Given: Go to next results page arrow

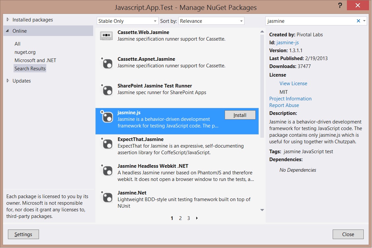Looking at the screenshot, I should click(x=197, y=218).
